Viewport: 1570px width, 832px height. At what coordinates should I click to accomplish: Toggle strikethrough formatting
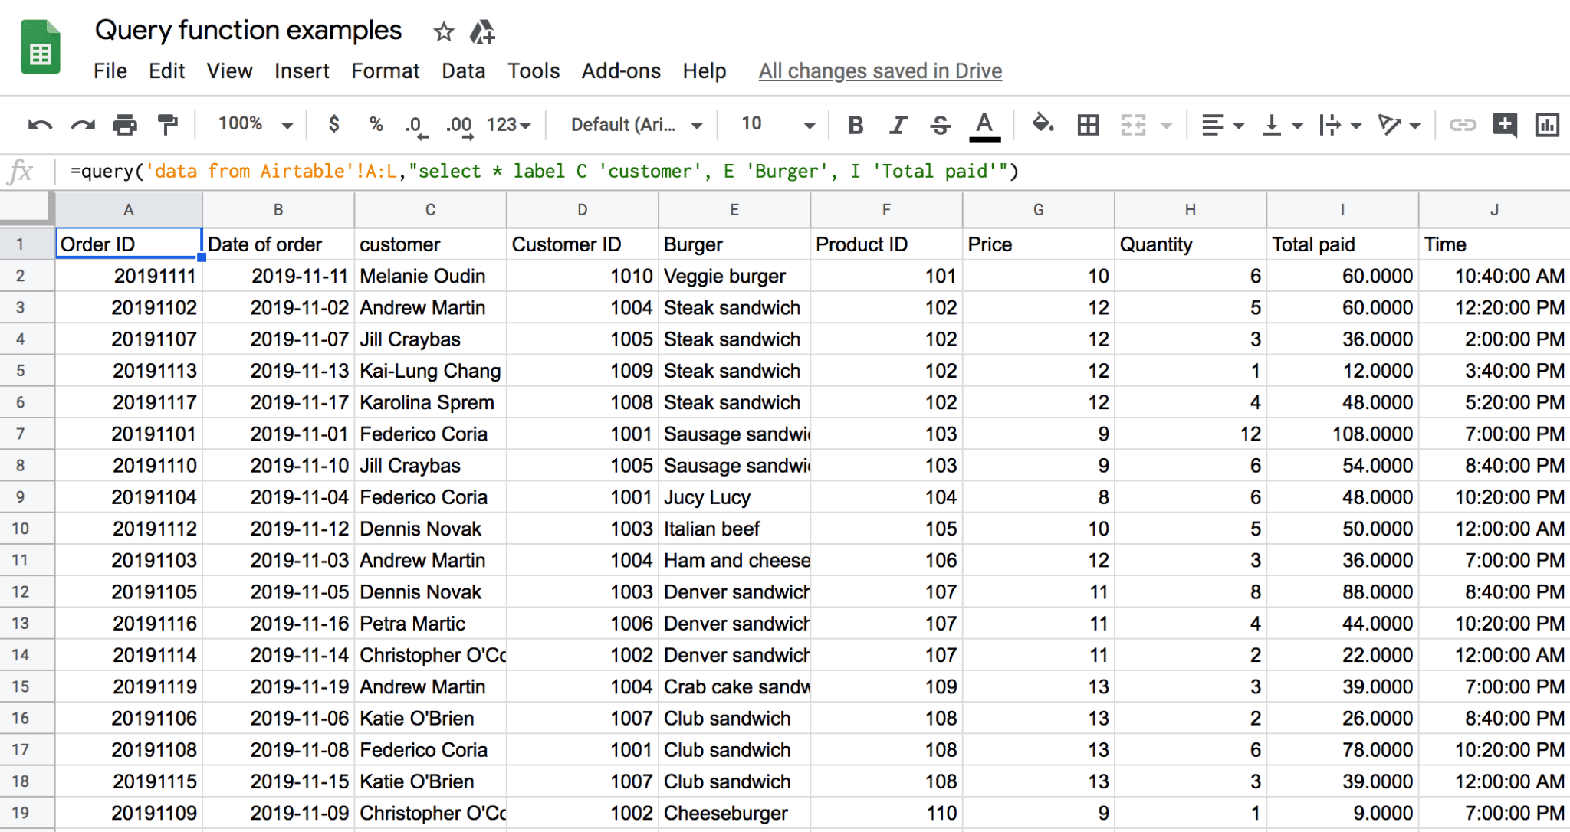point(941,125)
